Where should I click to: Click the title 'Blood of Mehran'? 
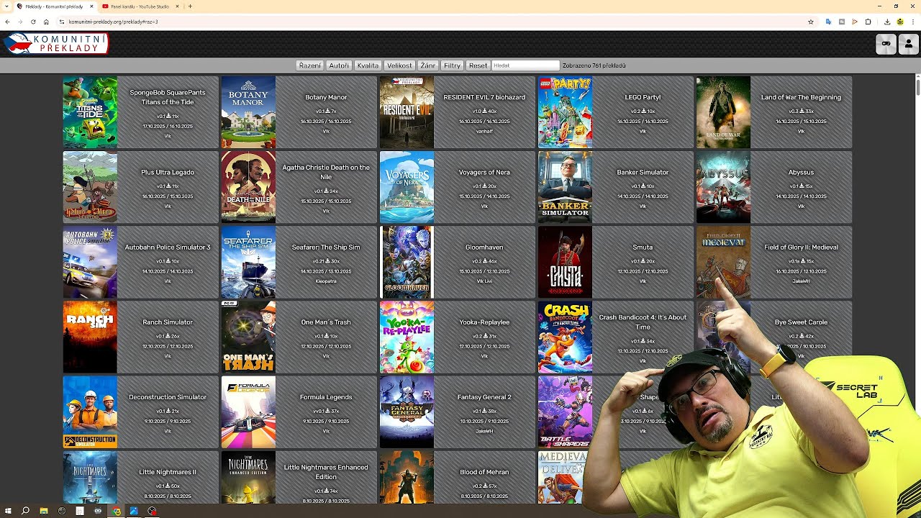(484, 472)
